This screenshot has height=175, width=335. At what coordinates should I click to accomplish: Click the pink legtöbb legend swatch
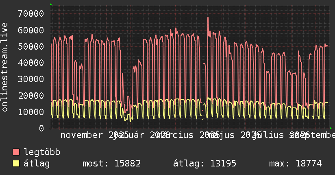[x=16, y=152]
